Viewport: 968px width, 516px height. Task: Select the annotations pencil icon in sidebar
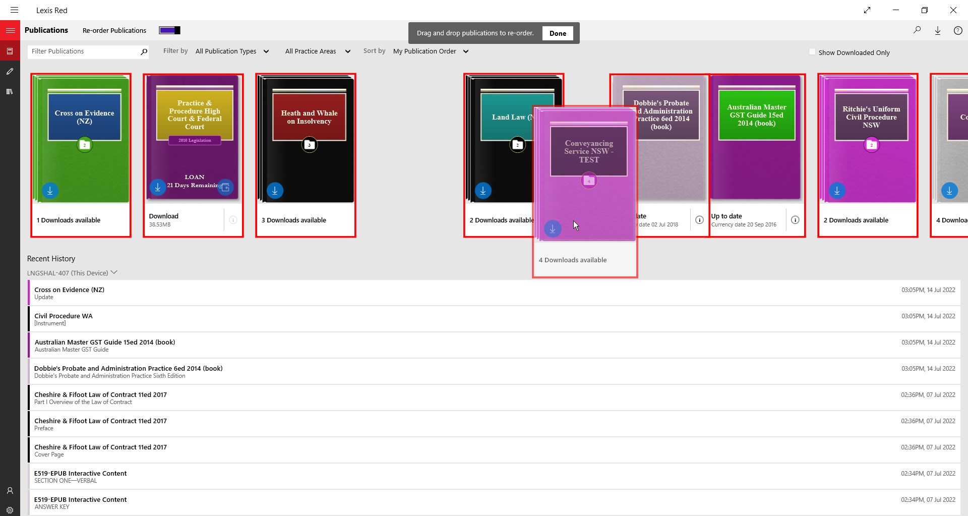tap(10, 71)
